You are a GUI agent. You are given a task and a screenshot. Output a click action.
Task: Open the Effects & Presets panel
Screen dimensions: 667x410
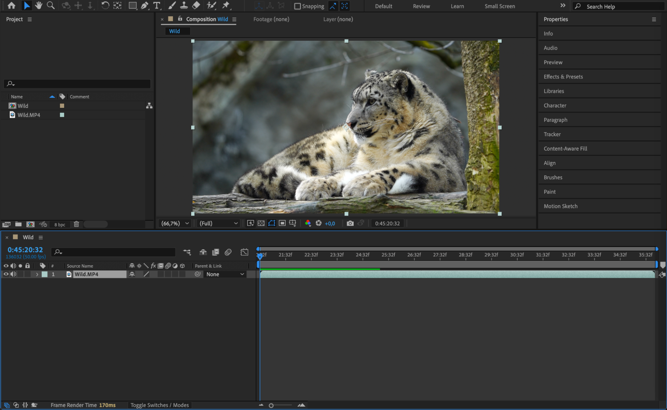pos(563,77)
